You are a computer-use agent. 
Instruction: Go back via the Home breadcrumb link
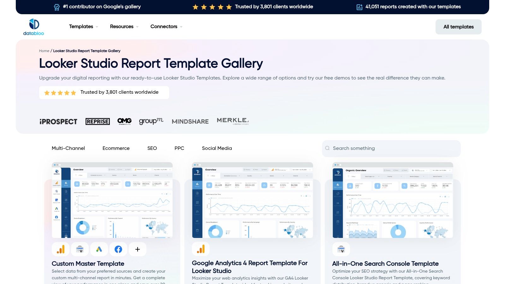pos(44,50)
